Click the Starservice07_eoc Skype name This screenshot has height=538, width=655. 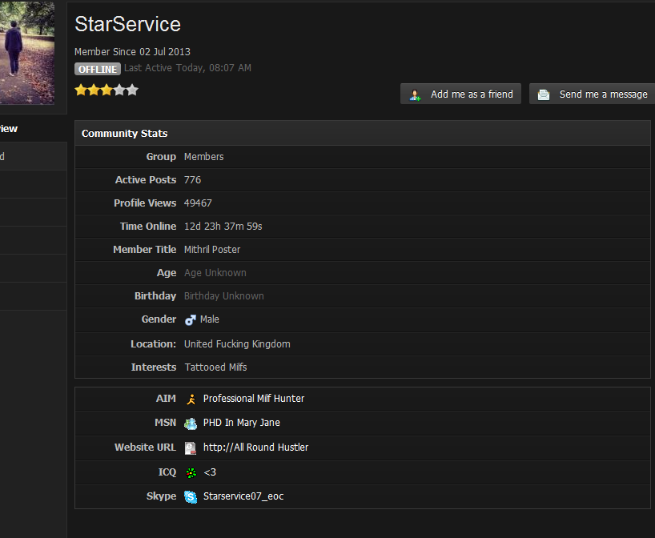pyautogui.click(x=243, y=496)
